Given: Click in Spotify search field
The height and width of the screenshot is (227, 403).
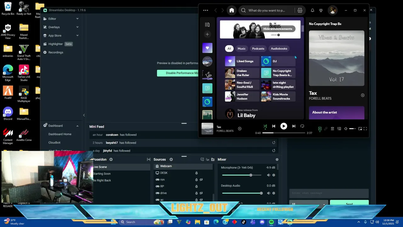Looking at the screenshot, I should 266,10.
